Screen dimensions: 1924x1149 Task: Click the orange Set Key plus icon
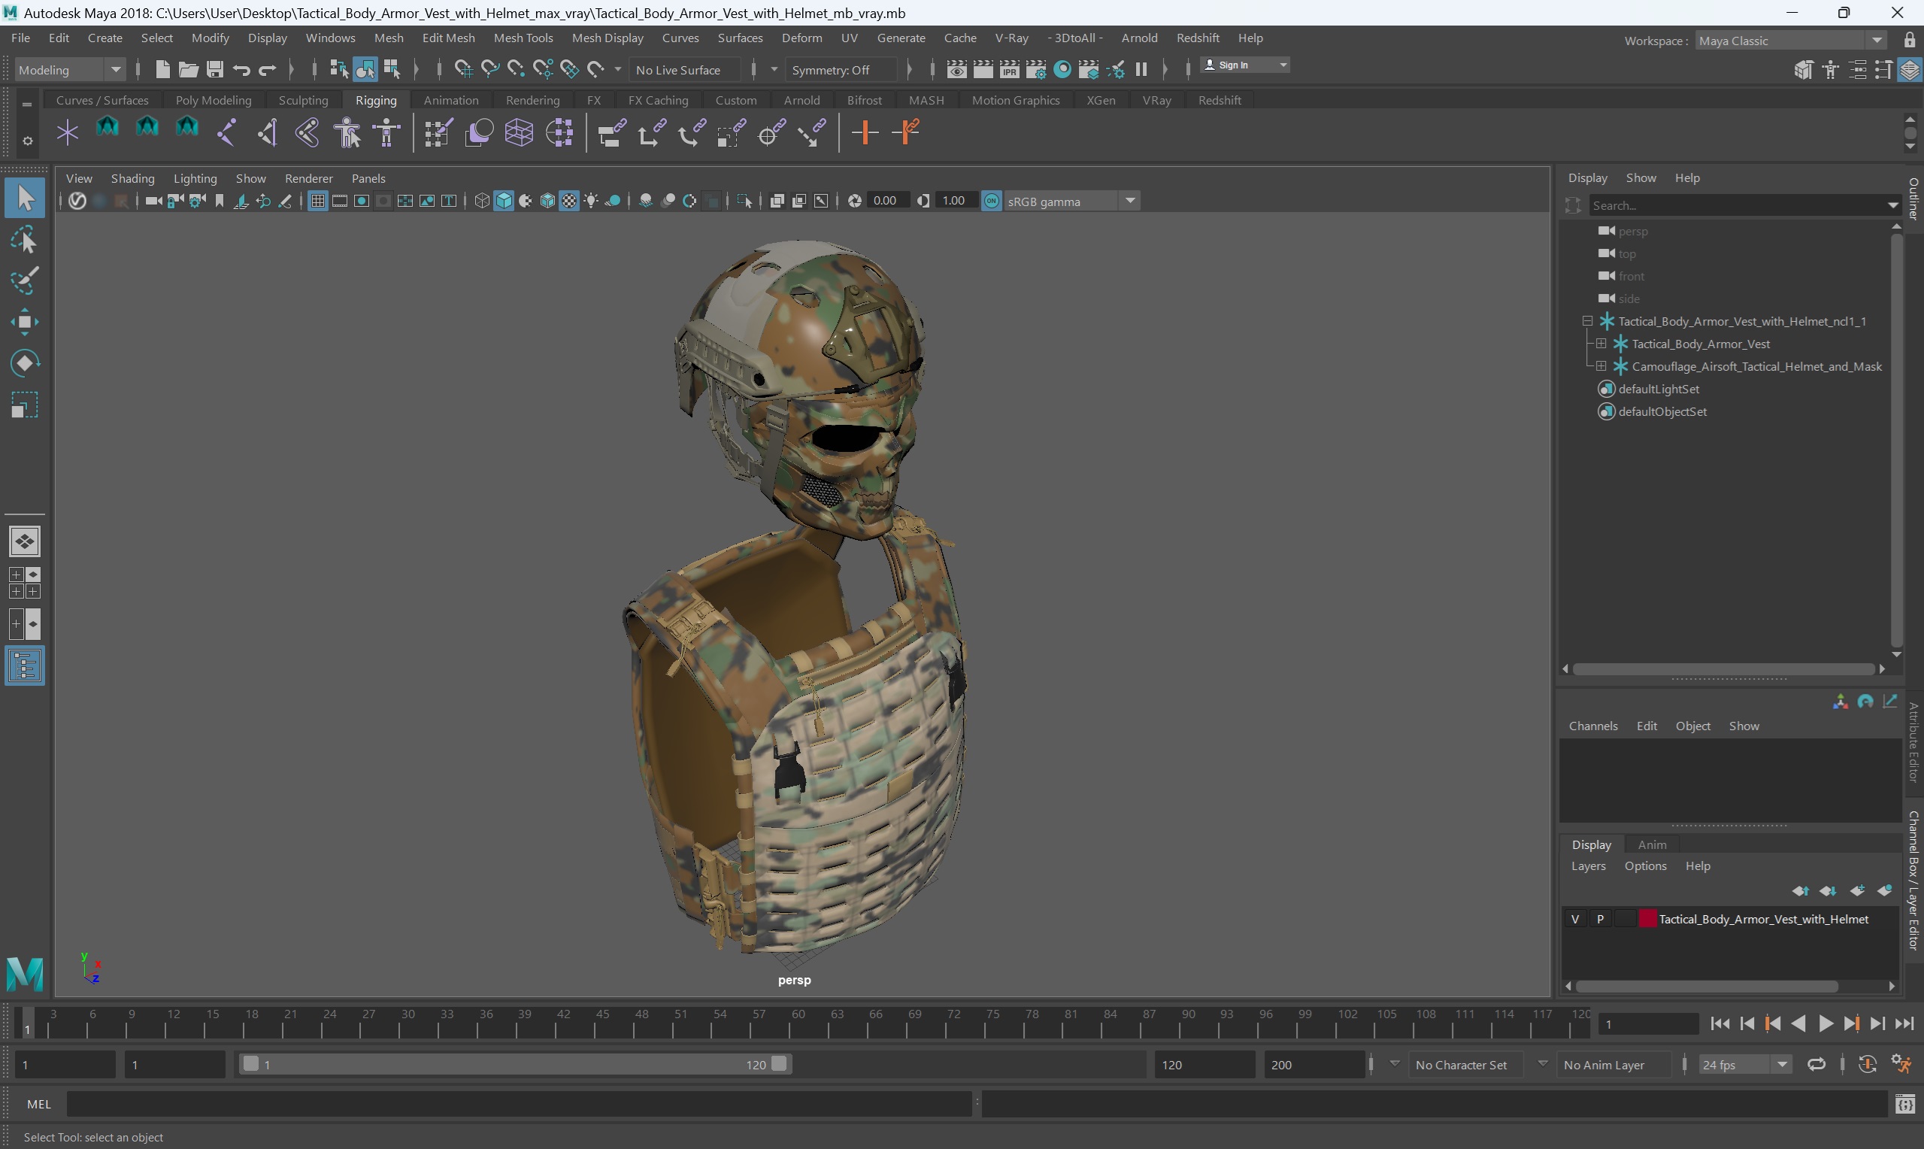coord(865,132)
